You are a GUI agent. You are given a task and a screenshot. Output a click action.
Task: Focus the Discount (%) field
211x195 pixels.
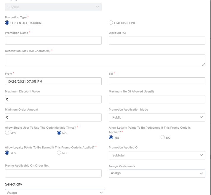[157, 40]
